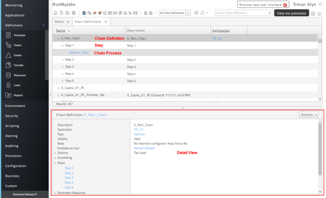Expand Options in the detail view
Viewport: 326px width, 198px height.
pyautogui.click(x=55, y=153)
